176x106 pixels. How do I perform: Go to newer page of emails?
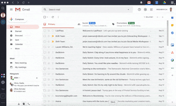(x=158, y=17)
